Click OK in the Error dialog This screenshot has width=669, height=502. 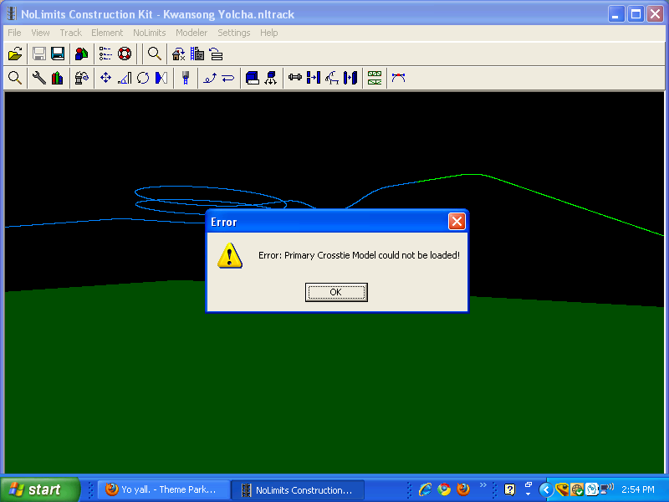click(336, 292)
